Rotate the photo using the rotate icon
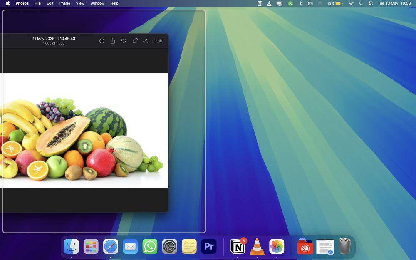This screenshot has height=260, width=416. tap(135, 41)
